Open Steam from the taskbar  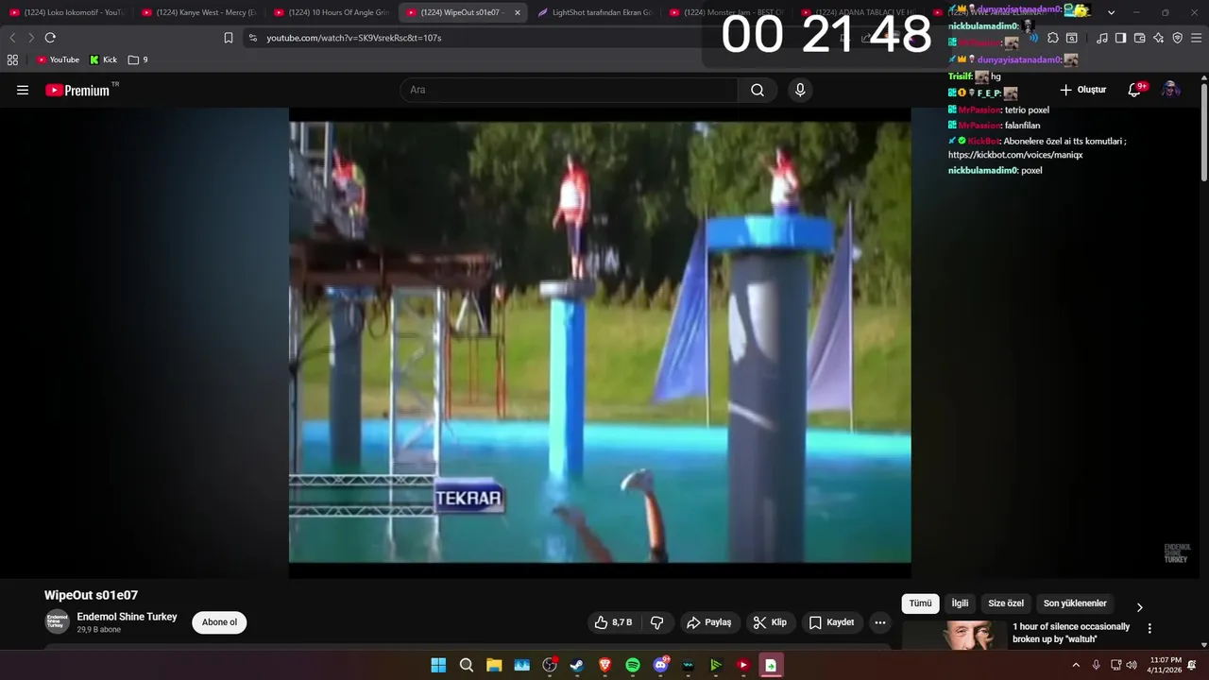pos(577,665)
